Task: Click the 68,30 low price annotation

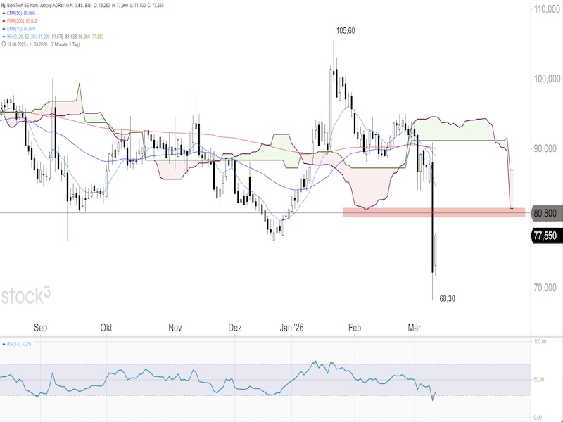Action: point(447,299)
